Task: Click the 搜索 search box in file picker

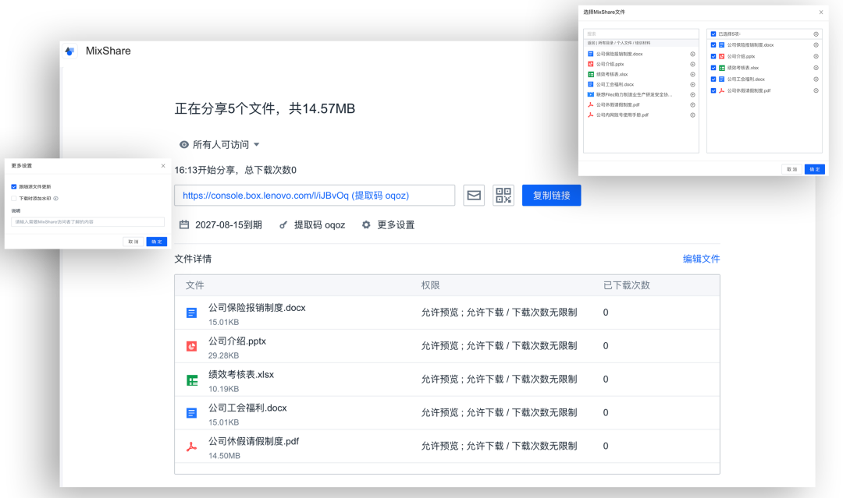Action: [x=641, y=34]
